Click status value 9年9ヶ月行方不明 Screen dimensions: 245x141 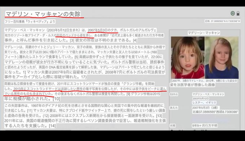point(205,126)
